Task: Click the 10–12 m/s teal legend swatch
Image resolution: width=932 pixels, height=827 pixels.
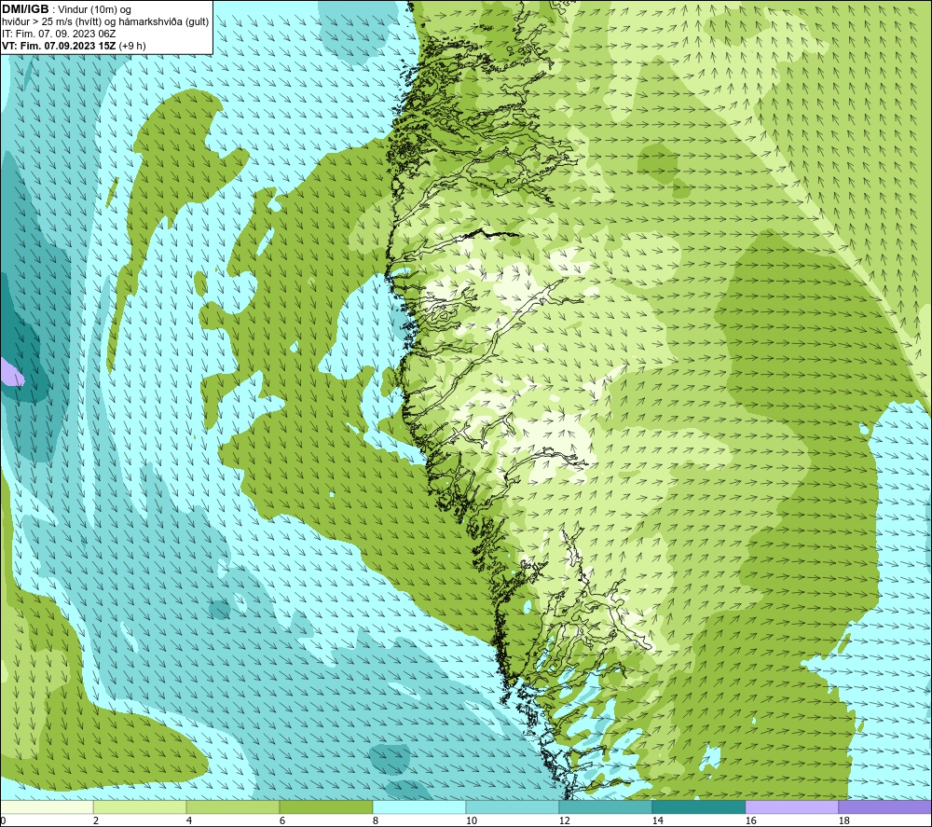Action: point(513,806)
